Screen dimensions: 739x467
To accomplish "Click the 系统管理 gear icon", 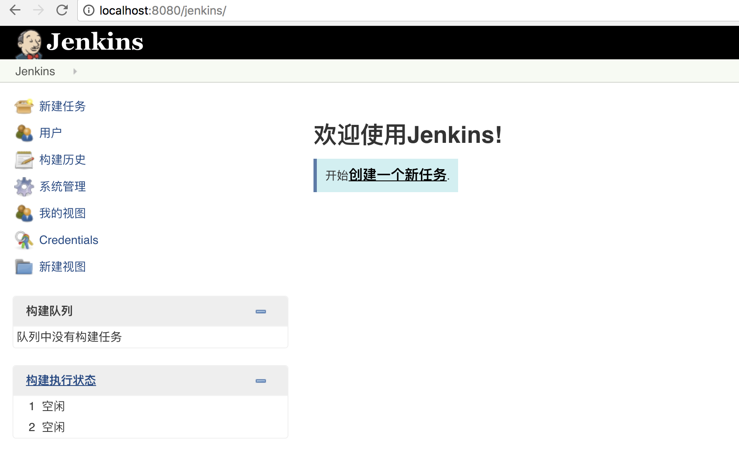I will tap(24, 186).
